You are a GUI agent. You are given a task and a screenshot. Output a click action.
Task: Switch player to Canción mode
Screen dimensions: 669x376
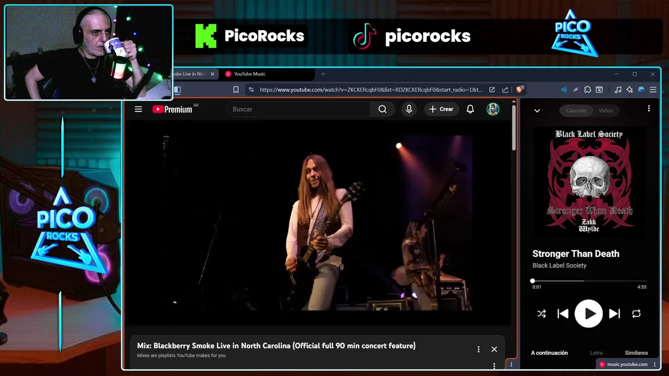click(576, 111)
